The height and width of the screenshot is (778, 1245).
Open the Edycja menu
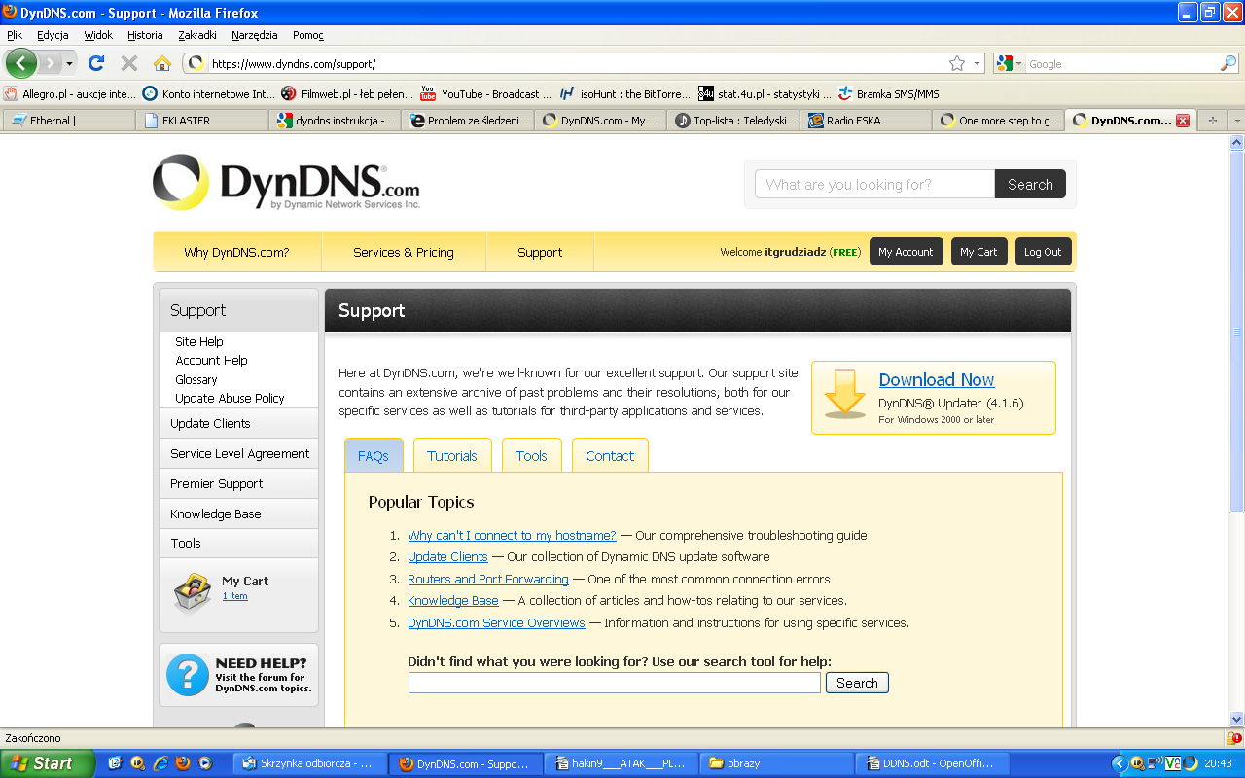(53, 35)
